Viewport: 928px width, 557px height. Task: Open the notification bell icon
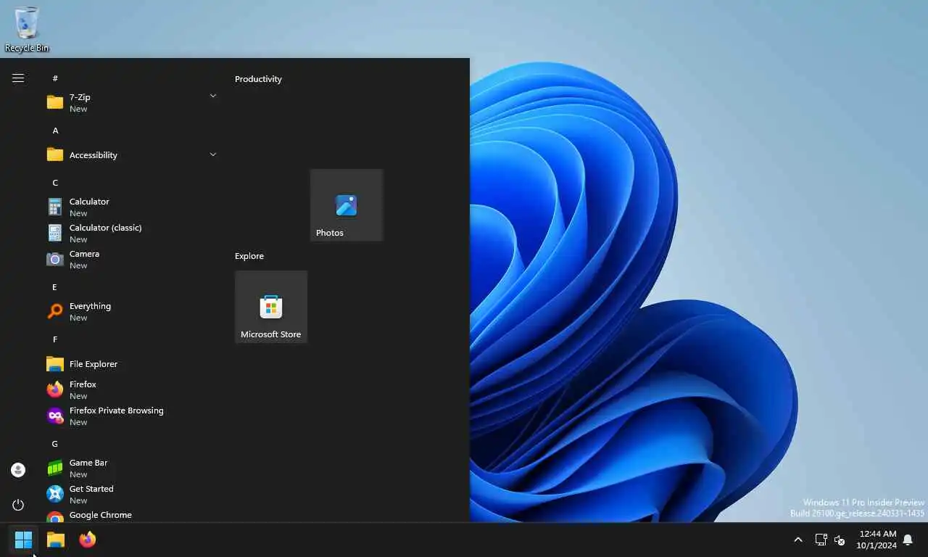click(x=908, y=540)
